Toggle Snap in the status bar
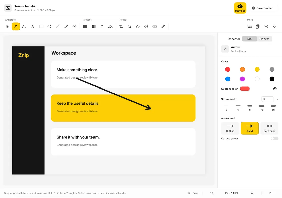282x198 pixels. click(193, 193)
